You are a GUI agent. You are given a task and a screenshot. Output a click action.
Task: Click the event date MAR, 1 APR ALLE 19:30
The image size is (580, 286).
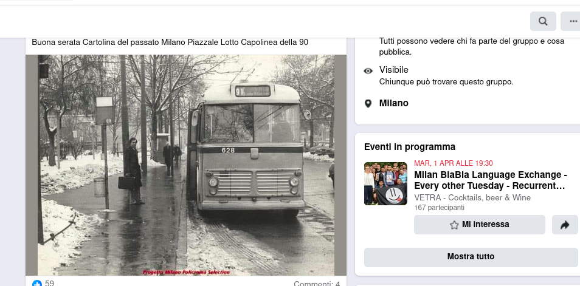[x=453, y=163]
